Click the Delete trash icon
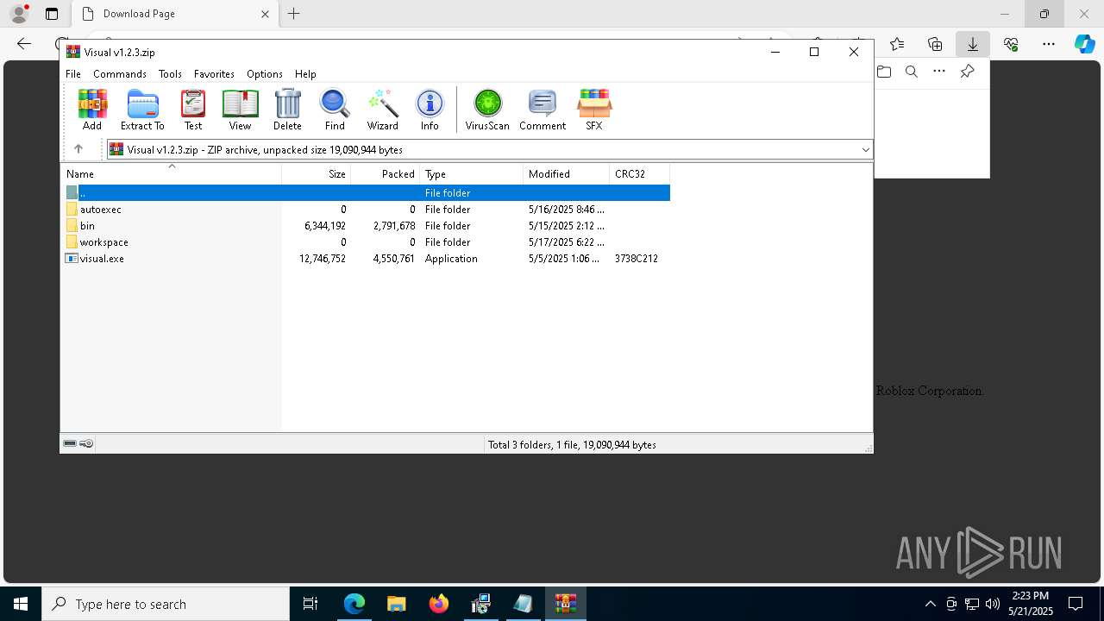Screen dimensions: 1104x621 click(x=287, y=110)
